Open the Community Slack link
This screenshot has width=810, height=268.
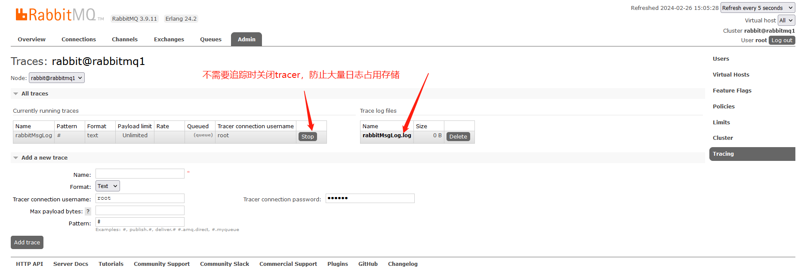225,264
